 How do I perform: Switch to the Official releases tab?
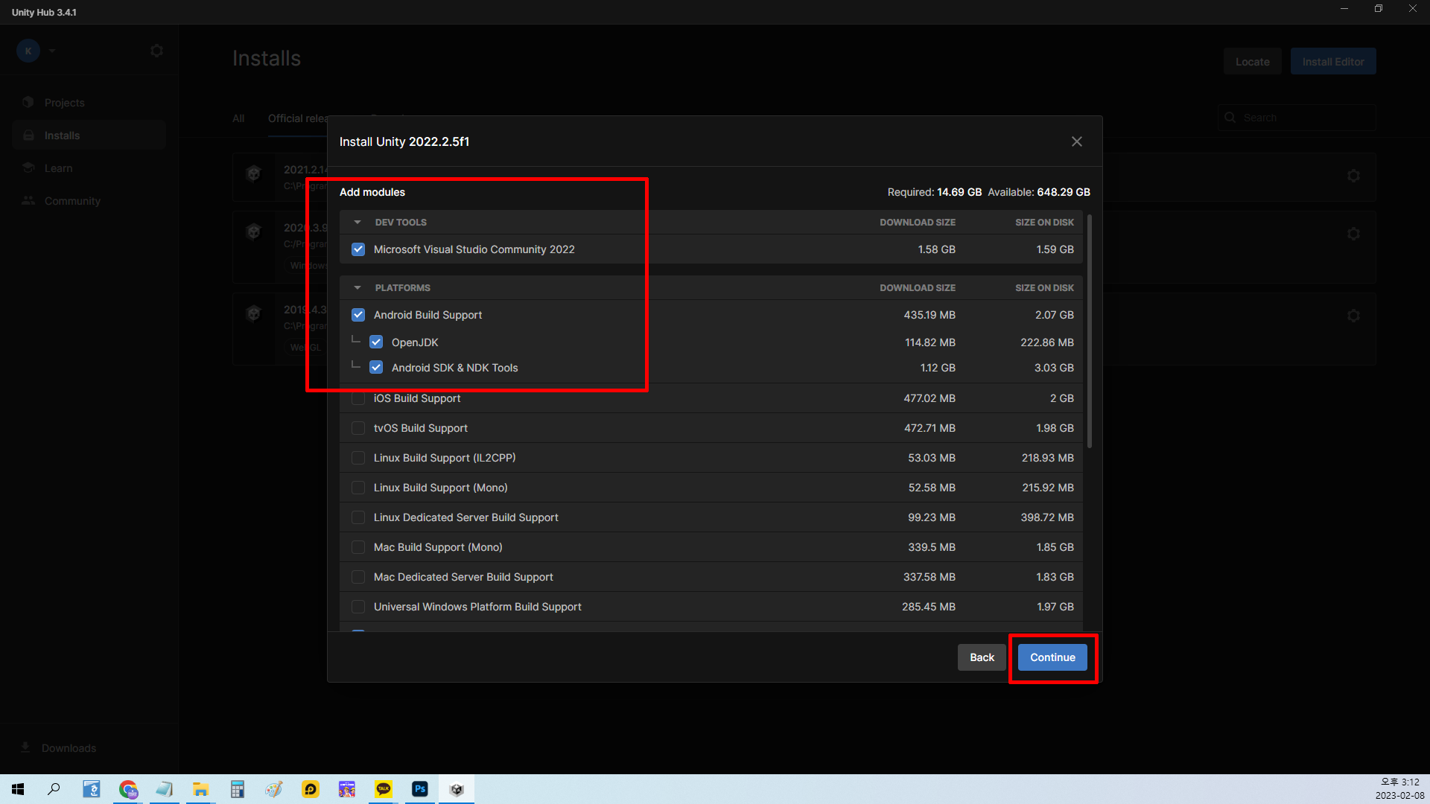pos(298,118)
